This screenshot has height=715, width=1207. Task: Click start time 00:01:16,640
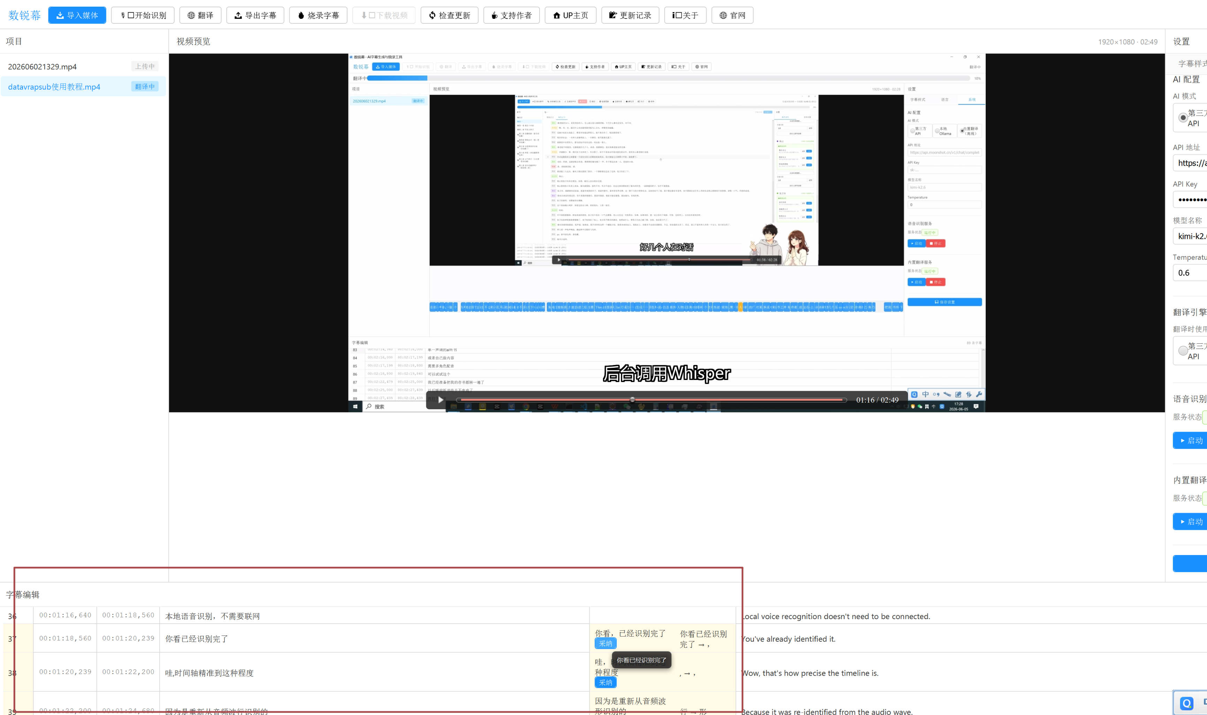(65, 615)
